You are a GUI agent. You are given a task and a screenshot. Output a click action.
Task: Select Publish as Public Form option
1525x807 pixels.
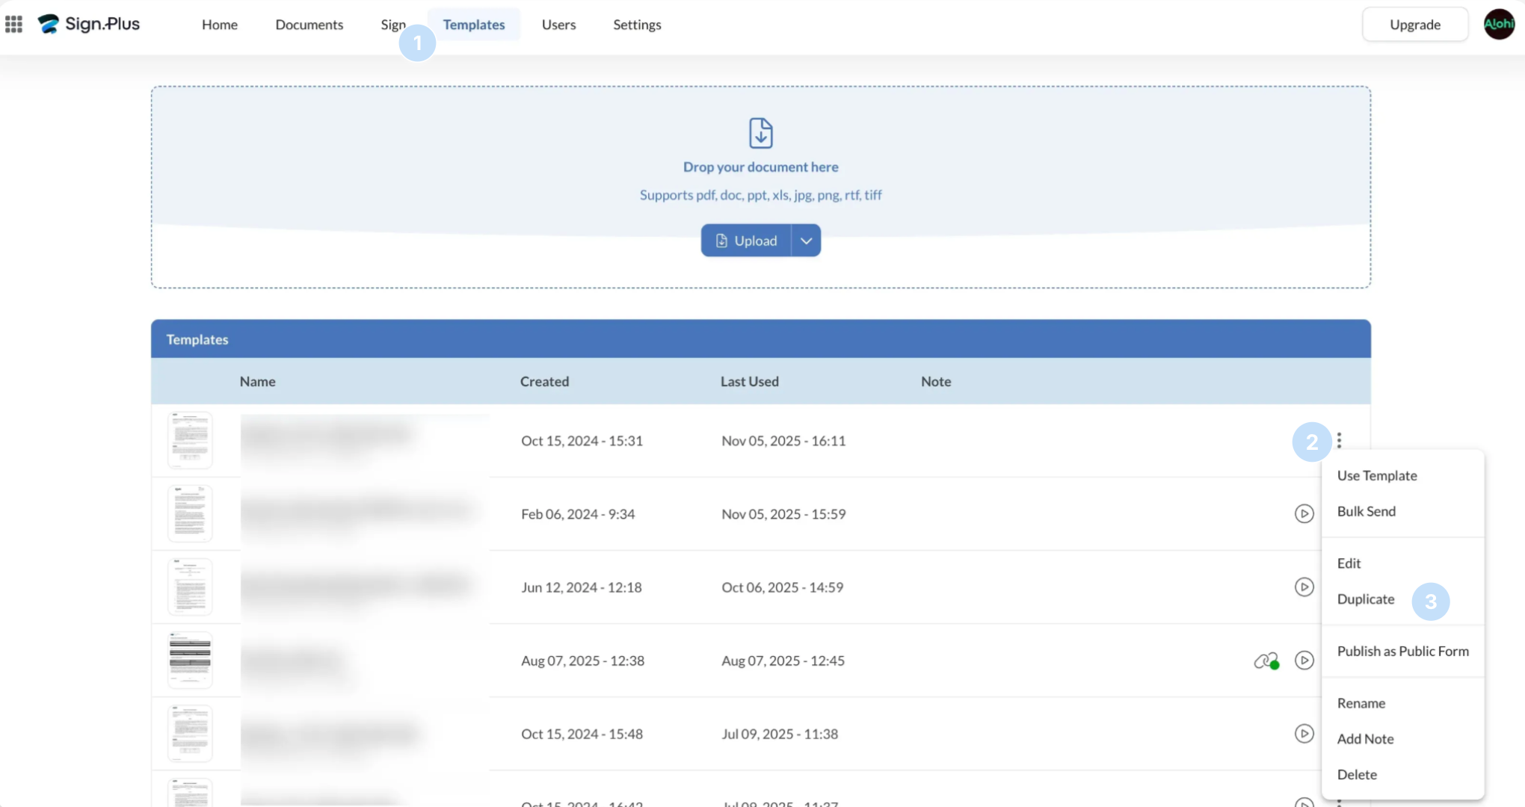[x=1402, y=652]
